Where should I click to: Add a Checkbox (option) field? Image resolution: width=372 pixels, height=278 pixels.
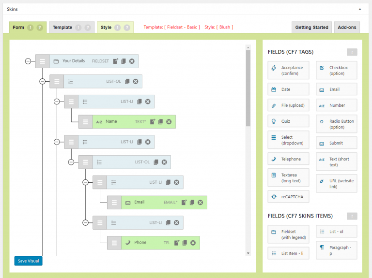click(x=337, y=71)
